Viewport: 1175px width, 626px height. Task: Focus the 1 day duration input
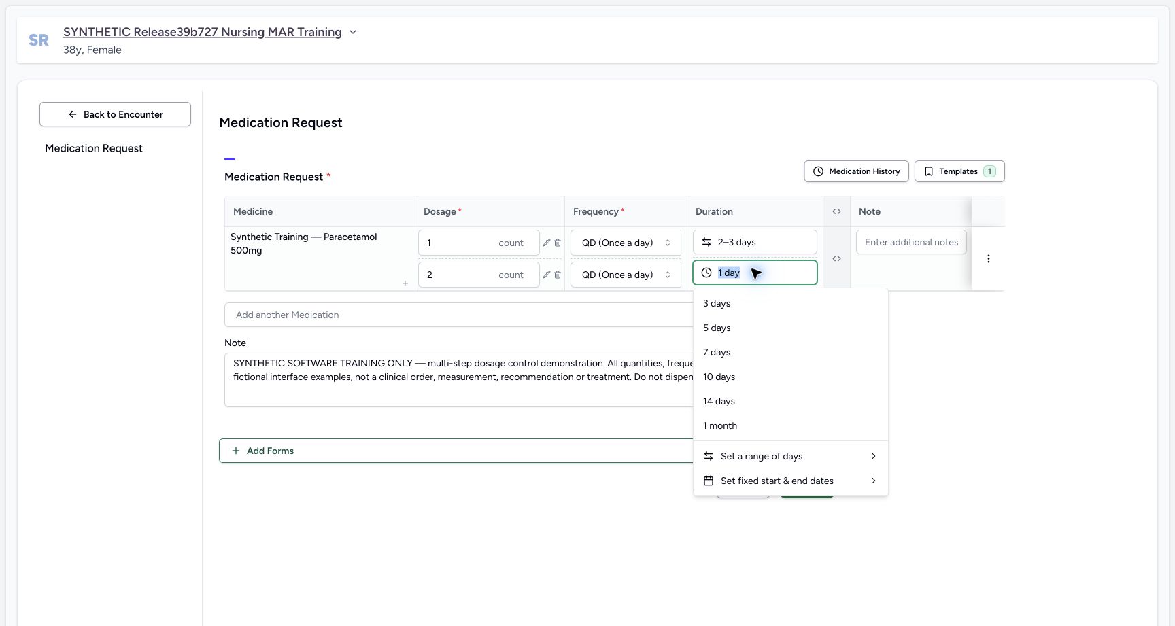click(x=755, y=273)
